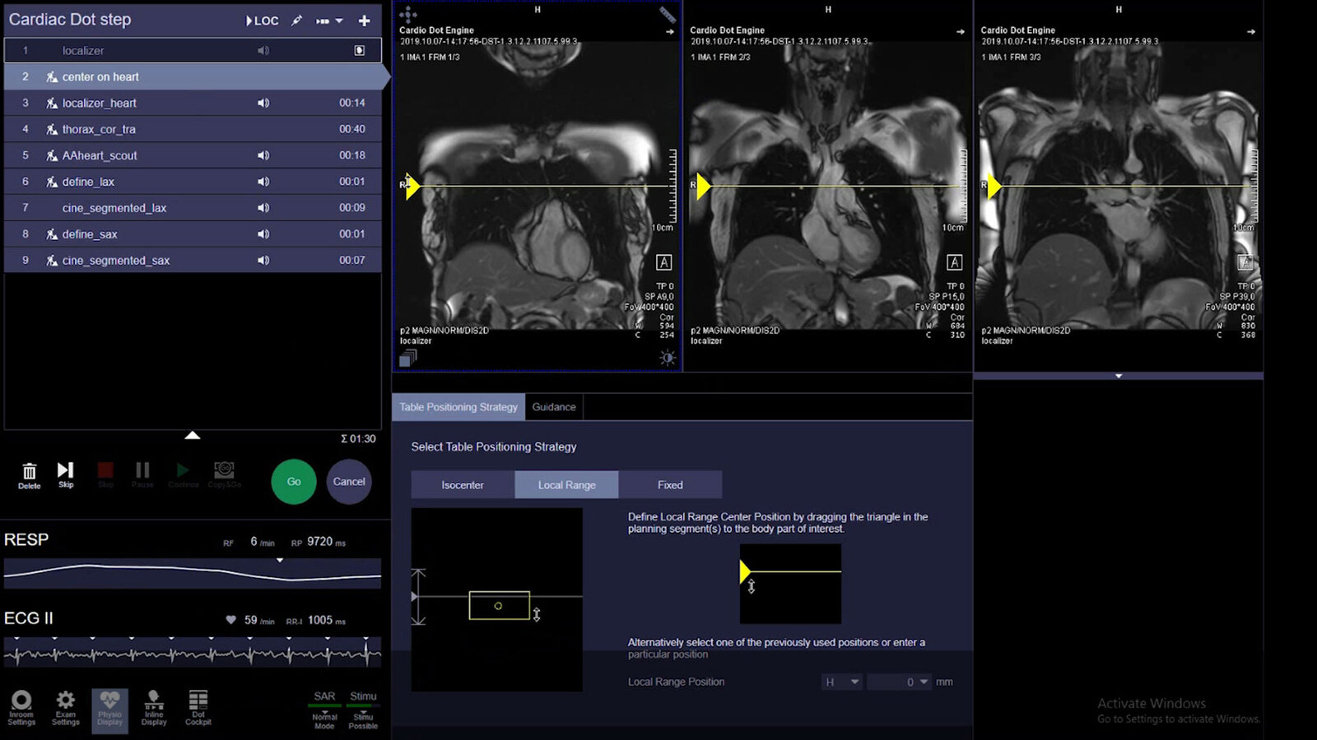Click arrow icon atop second image segment
Image resolution: width=1317 pixels, height=740 pixels.
(961, 32)
